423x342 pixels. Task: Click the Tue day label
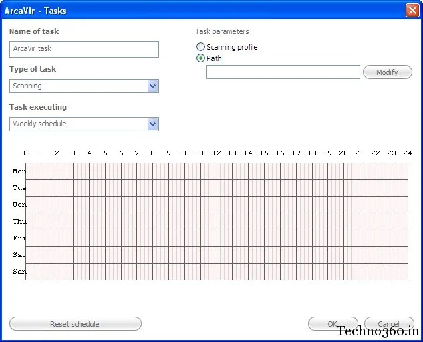coord(19,188)
